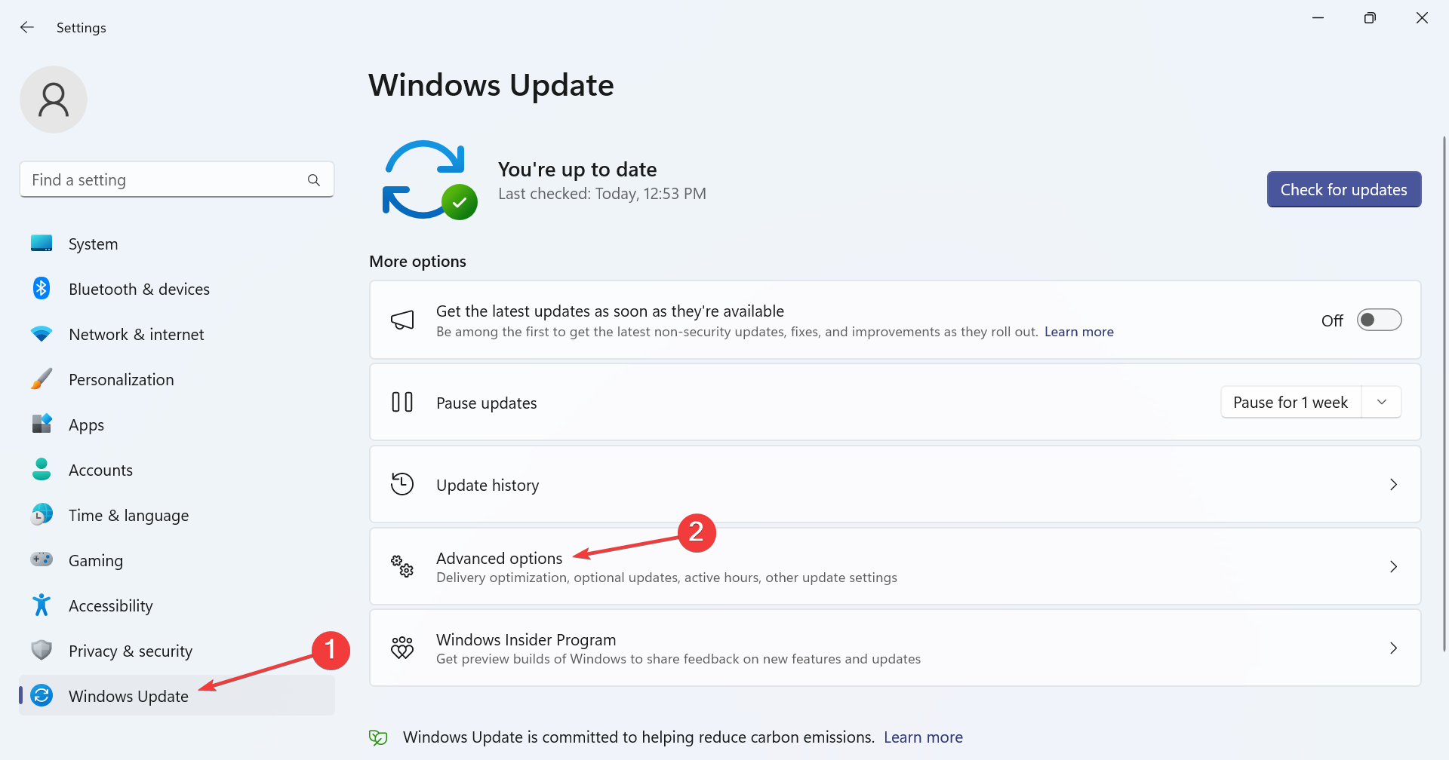1449x760 pixels.
Task: Click Pause for 1 week button
Action: [1291, 403]
